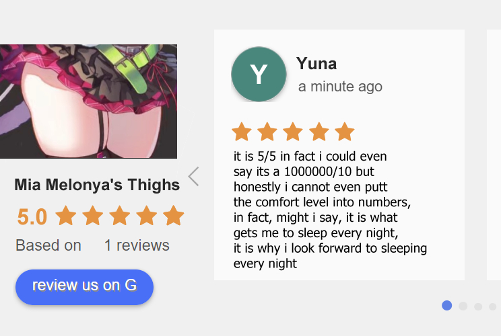Viewport: 501px width, 336px height.
Task: Click the 5.0 rating score
Action: pyautogui.click(x=32, y=217)
